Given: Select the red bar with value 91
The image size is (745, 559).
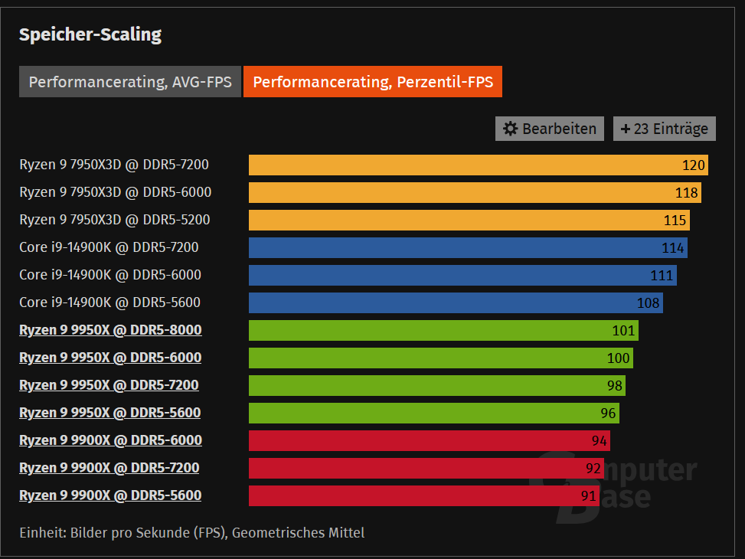Looking at the screenshot, I should pos(424,495).
